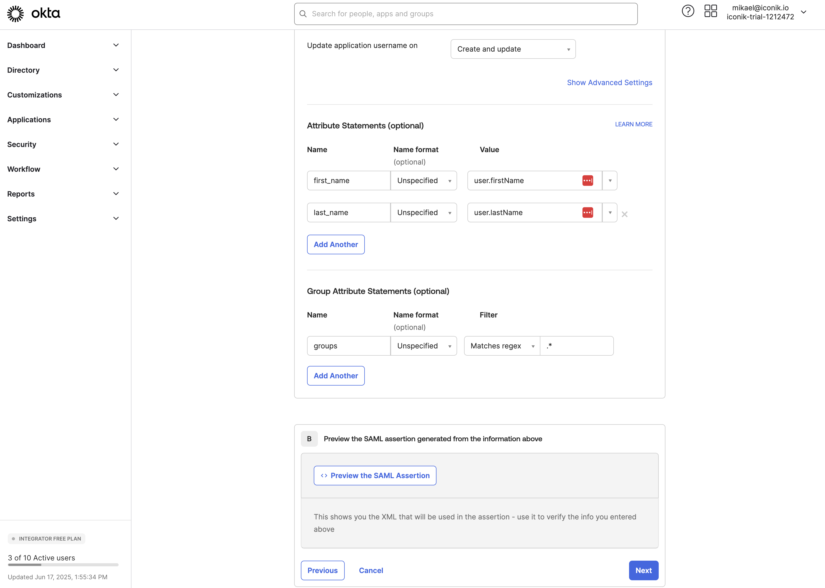
Task: Click the active users progress bar
Action: [63, 565]
